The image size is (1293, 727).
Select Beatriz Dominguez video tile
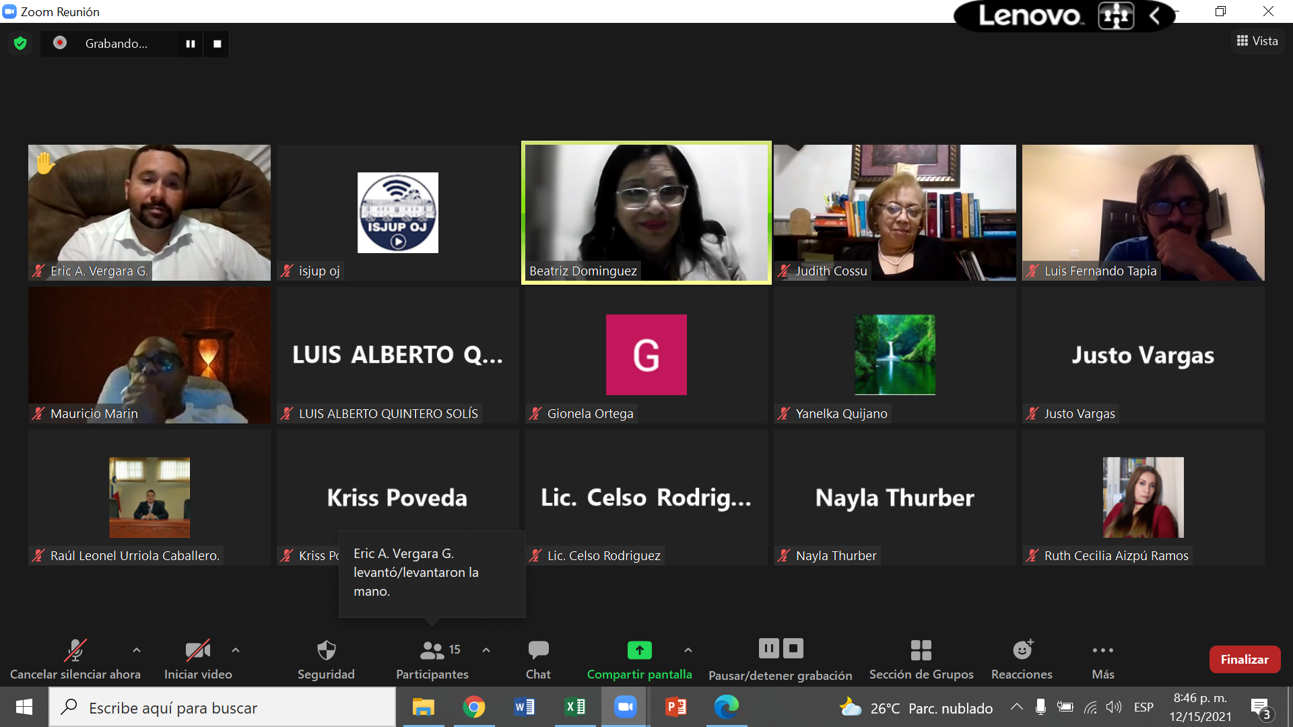coord(646,213)
